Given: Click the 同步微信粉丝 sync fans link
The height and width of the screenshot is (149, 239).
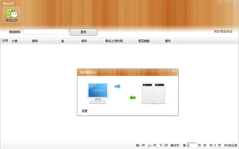Looking at the screenshot, I should (x=223, y=32).
